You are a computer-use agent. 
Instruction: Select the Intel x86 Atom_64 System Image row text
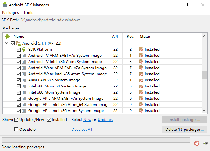57,86
